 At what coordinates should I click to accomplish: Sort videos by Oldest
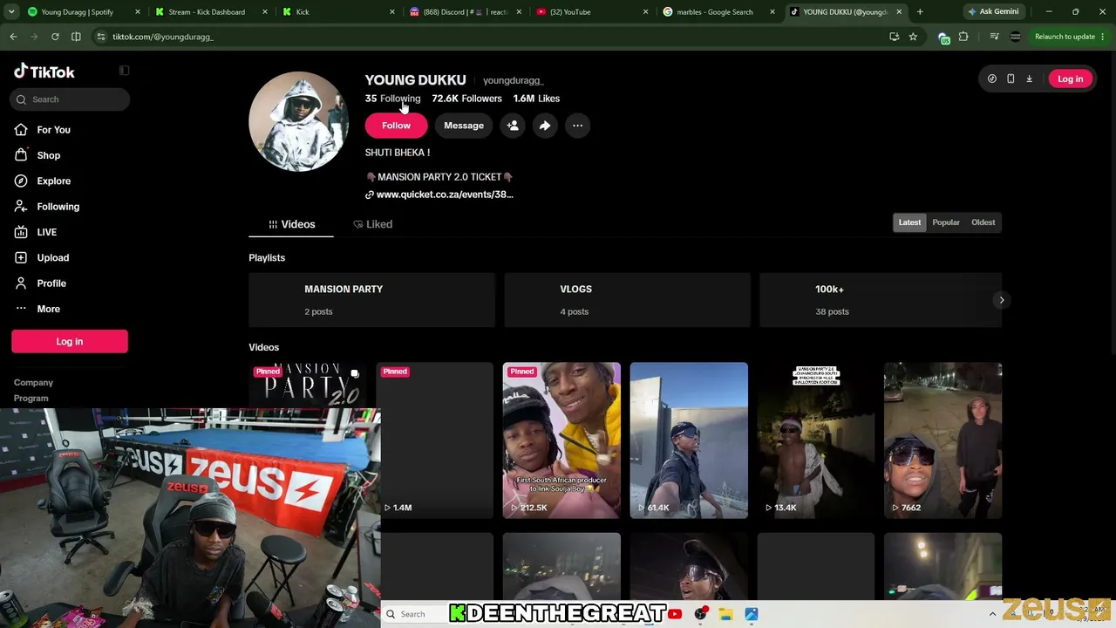click(x=983, y=222)
